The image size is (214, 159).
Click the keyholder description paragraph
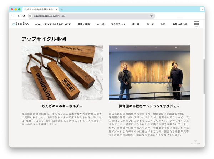tap(62, 119)
